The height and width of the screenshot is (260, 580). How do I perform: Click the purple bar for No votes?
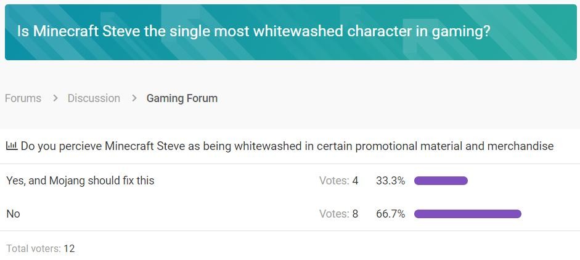click(x=467, y=214)
